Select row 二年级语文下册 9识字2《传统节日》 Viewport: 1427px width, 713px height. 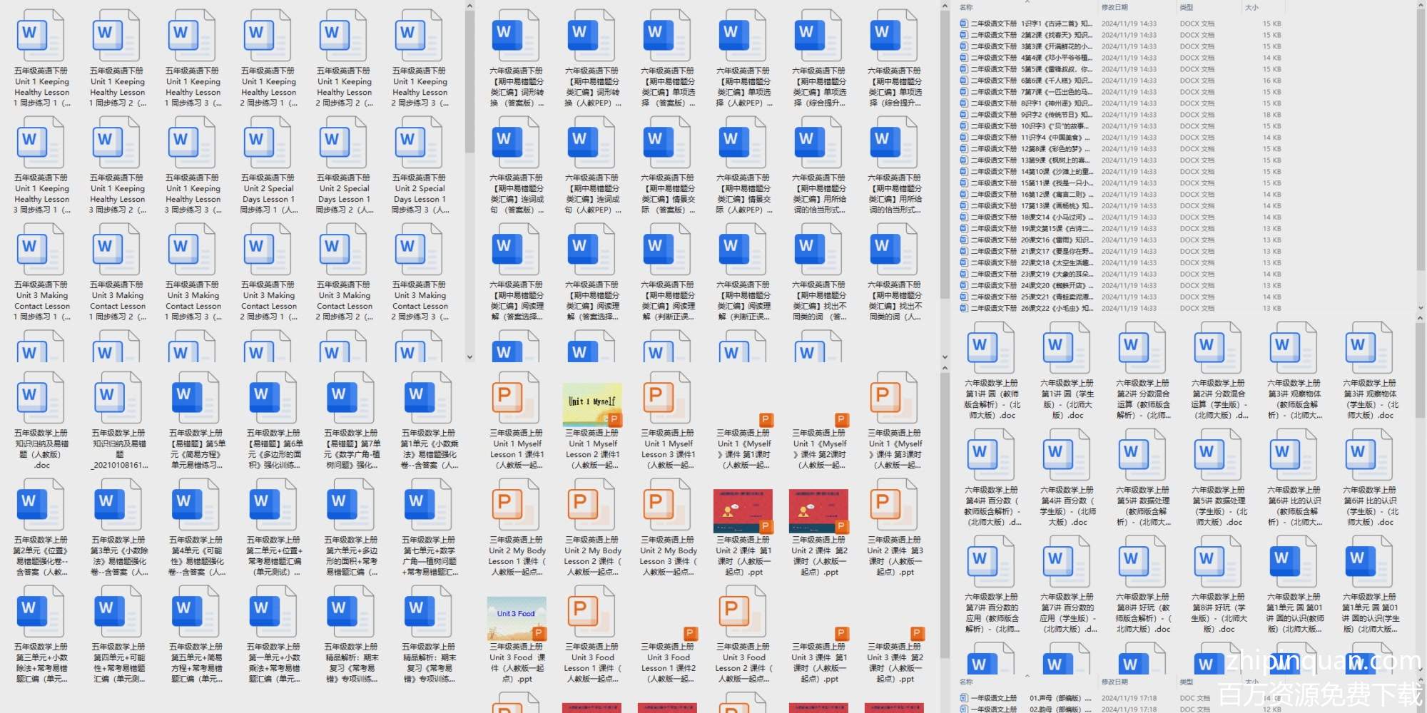tap(1121, 115)
